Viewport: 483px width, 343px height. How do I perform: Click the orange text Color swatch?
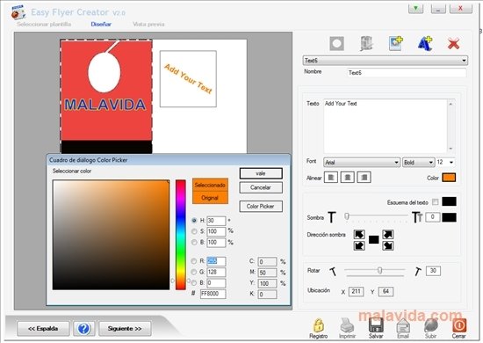coord(449,178)
